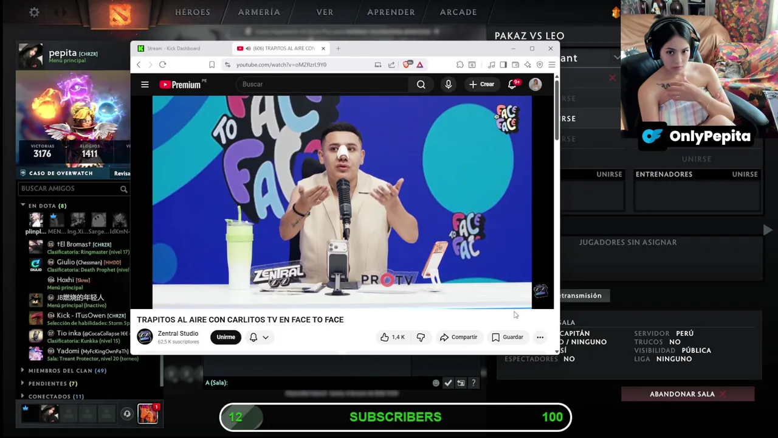Go back in the browser

[139, 64]
